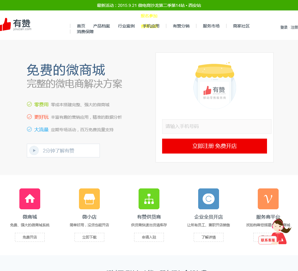Click 了解详情 under 企业全员开店
This screenshot has width=298, height=271.
pos(209,237)
